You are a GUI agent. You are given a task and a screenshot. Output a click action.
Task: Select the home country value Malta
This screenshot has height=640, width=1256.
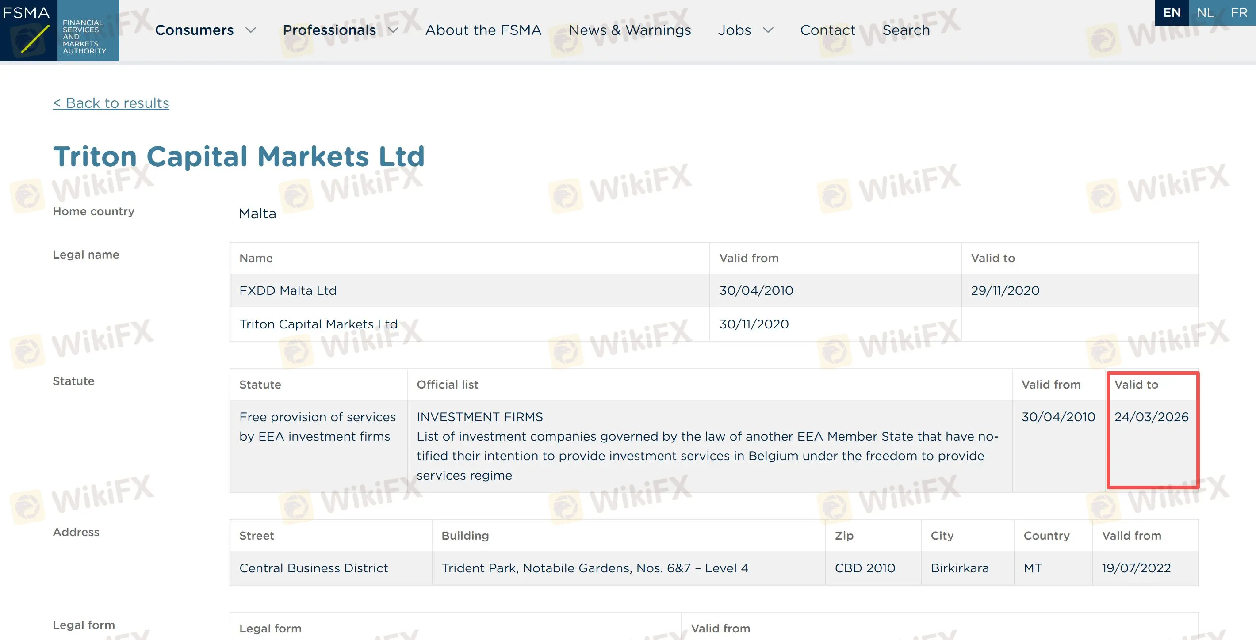tap(257, 213)
